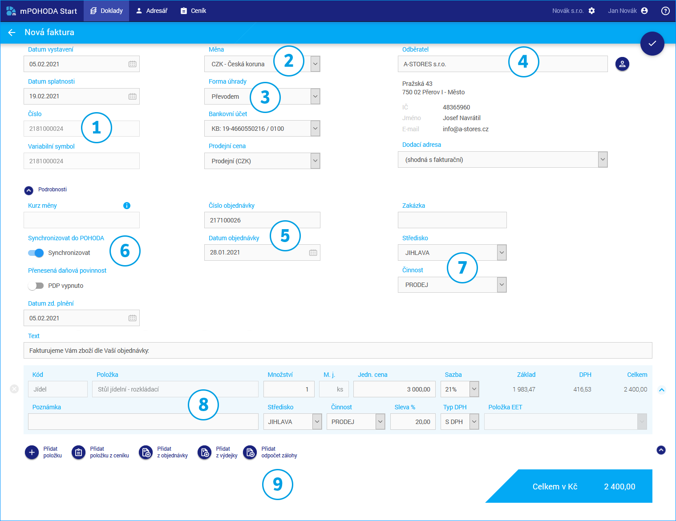Collapse the Podrobnosti section

click(29, 190)
